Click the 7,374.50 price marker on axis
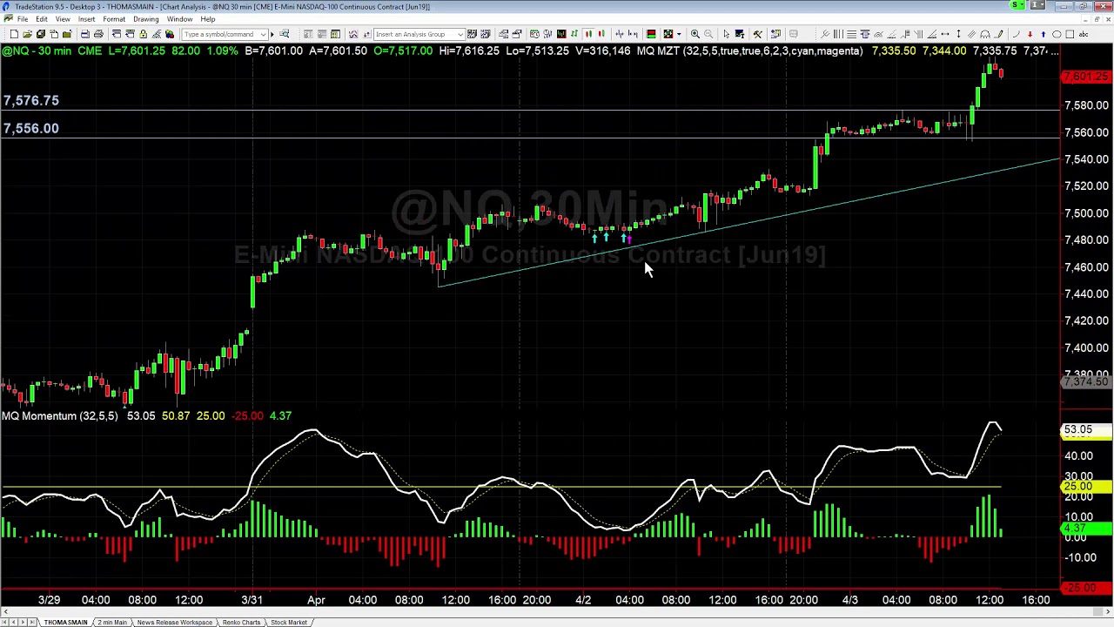1114x627 pixels. [x=1085, y=381]
